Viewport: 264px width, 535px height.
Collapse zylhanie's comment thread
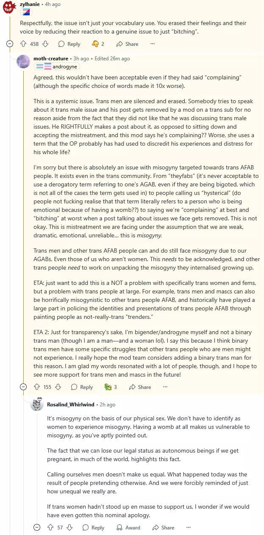10,44
